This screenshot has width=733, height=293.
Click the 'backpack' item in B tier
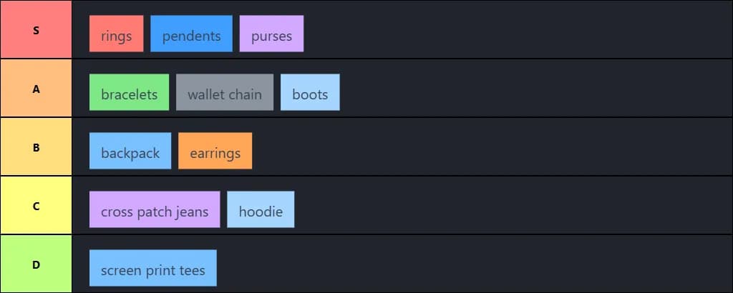click(130, 151)
